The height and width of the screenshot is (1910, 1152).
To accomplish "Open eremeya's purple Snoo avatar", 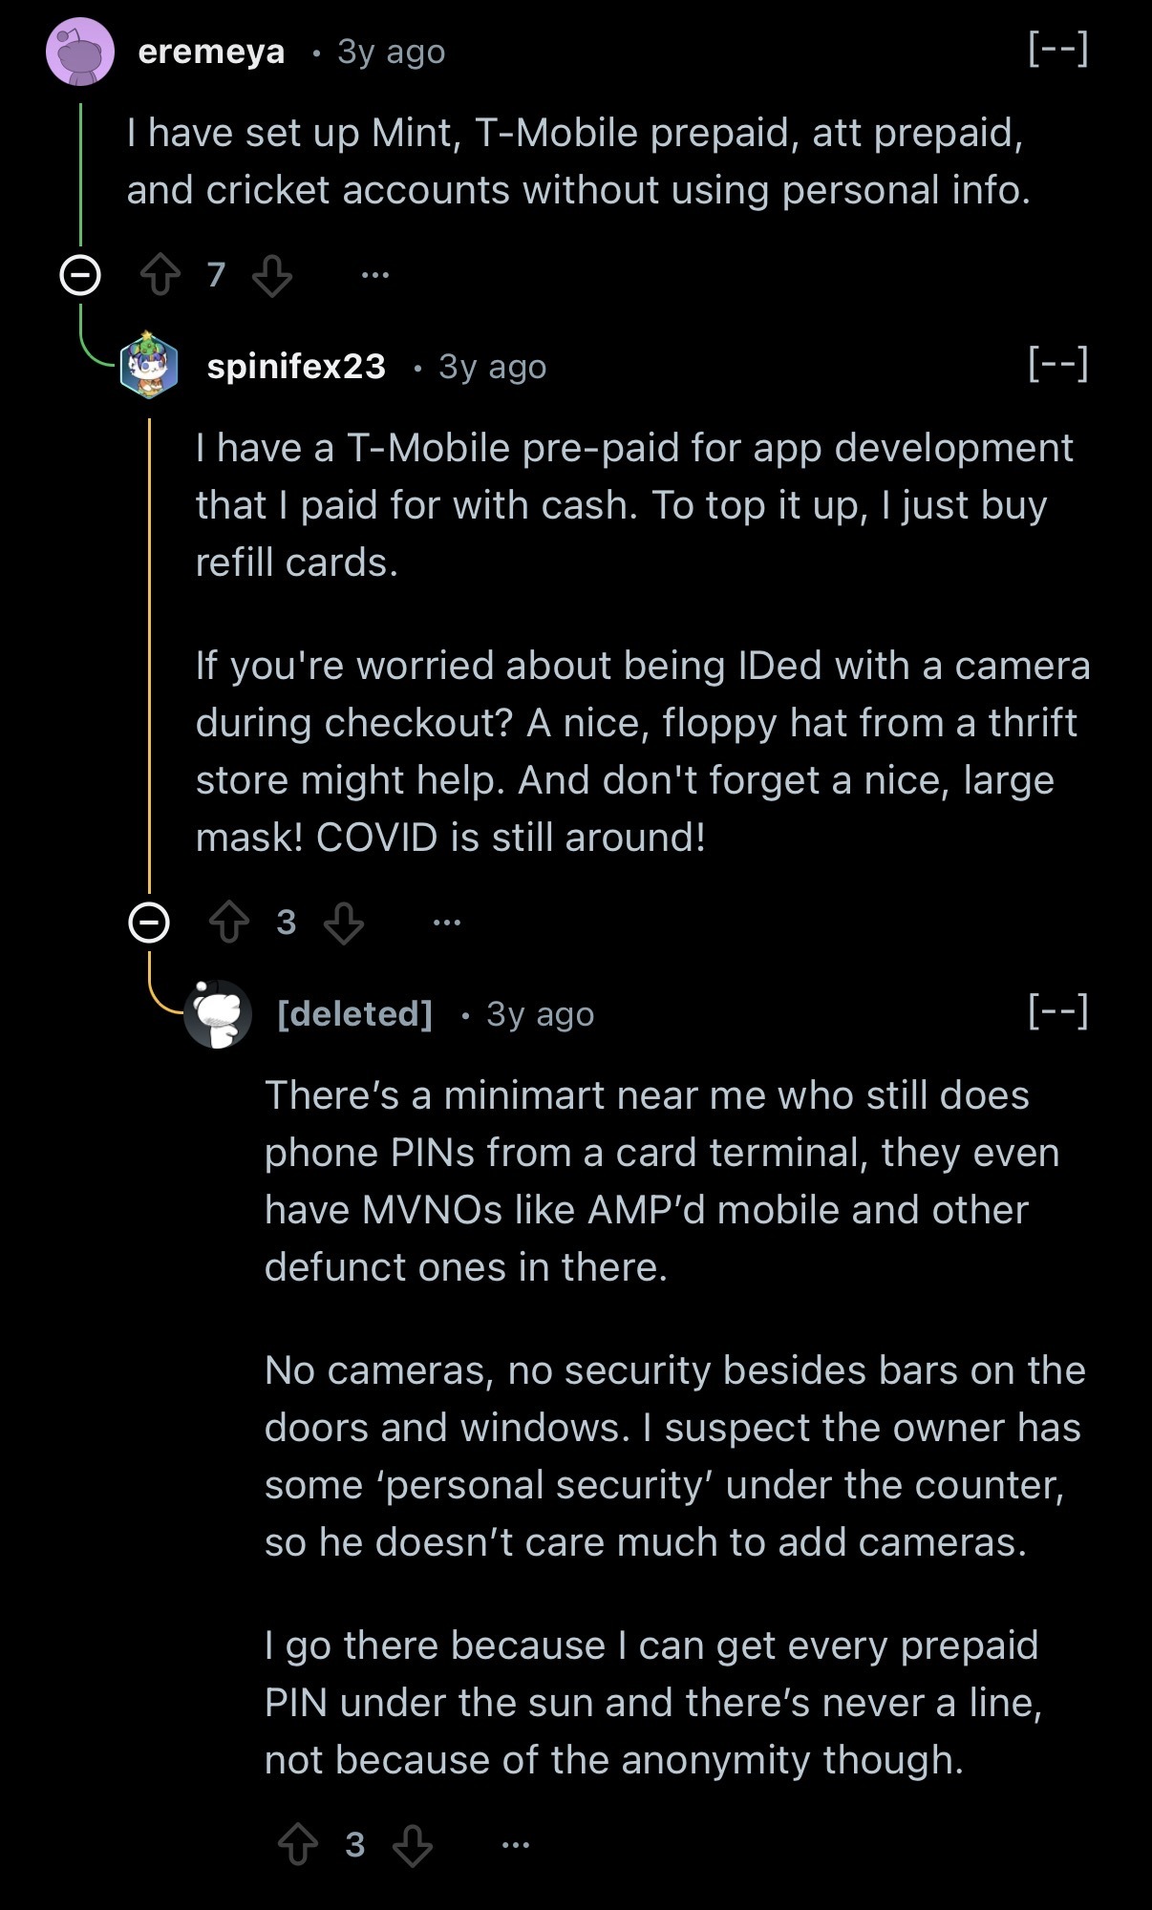I will tap(81, 50).
